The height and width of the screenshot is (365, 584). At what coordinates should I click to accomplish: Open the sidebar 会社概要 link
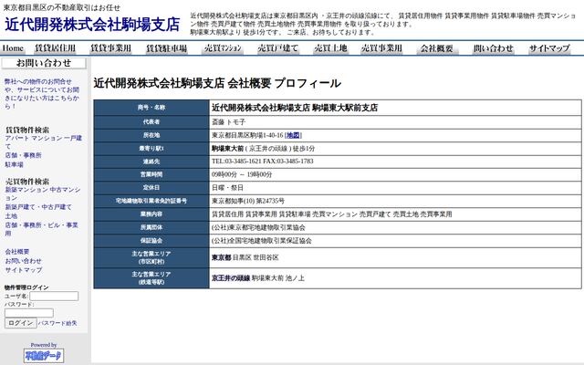17,252
